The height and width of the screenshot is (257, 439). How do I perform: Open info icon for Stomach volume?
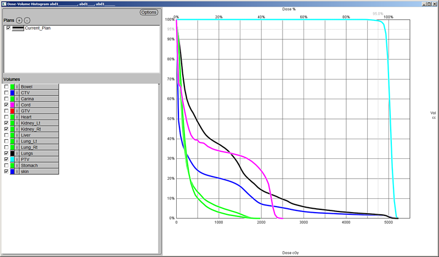pyautogui.click(x=16, y=165)
